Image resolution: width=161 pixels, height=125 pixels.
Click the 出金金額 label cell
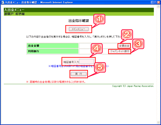52,46
